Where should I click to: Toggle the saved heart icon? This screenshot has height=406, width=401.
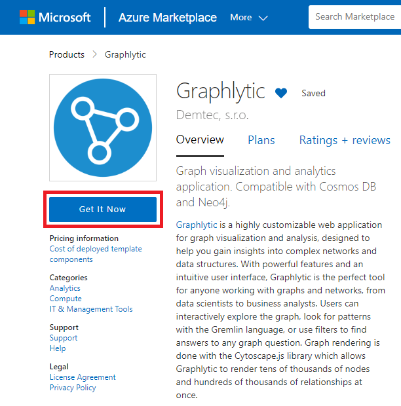pyautogui.click(x=281, y=93)
